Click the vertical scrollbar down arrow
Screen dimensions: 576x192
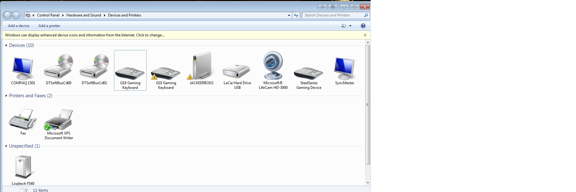coord(368,183)
